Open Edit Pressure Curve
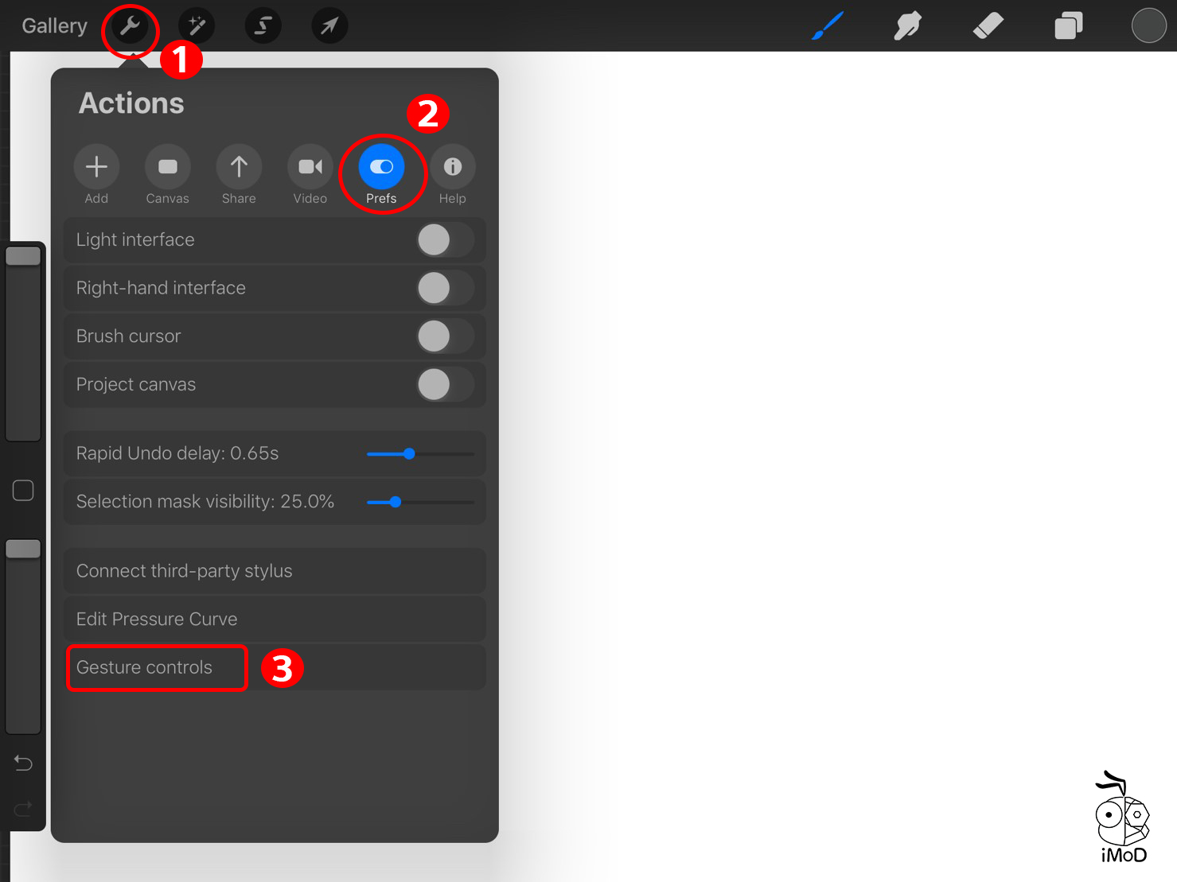This screenshot has width=1177, height=882. (157, 619)
